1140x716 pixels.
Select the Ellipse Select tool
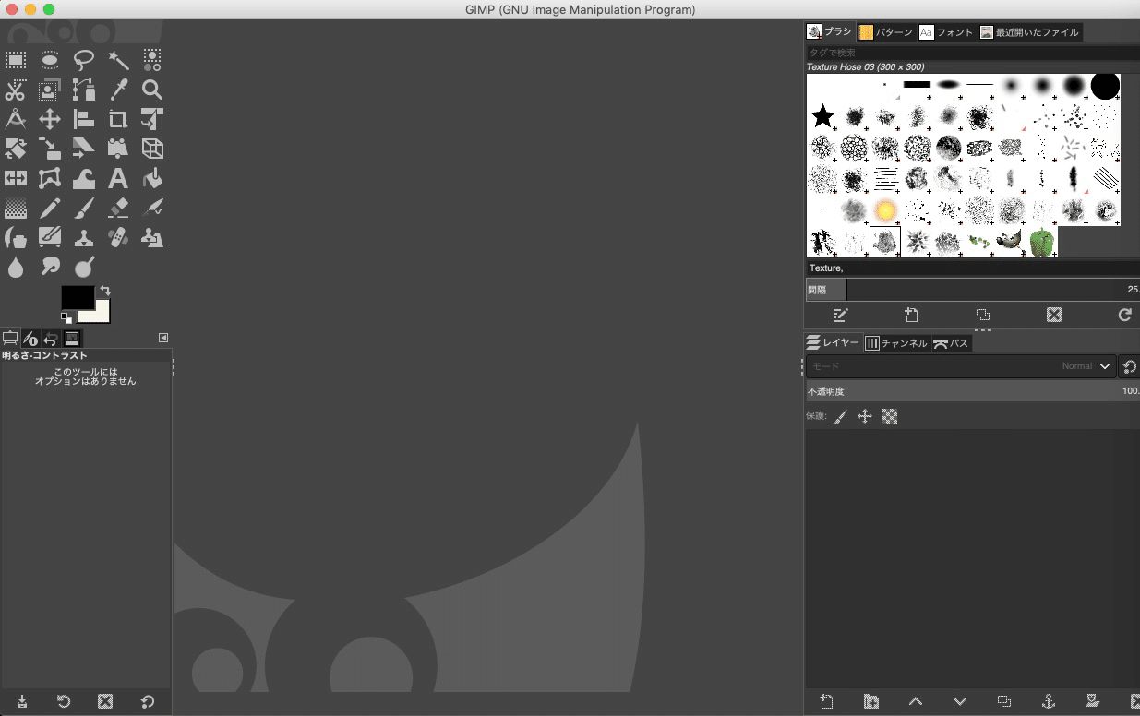click(50, 61)
